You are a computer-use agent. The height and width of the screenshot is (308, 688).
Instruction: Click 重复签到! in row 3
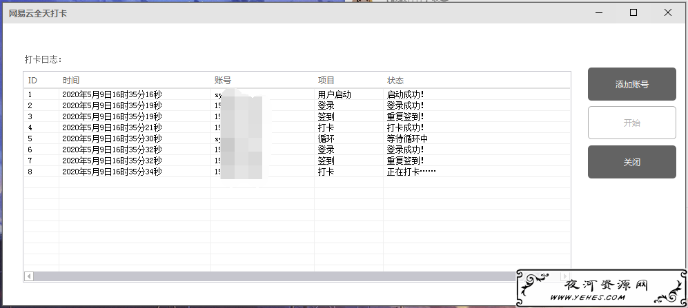point(406,116)
